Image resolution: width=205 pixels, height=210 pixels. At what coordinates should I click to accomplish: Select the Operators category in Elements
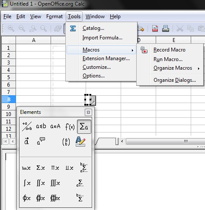84,126
